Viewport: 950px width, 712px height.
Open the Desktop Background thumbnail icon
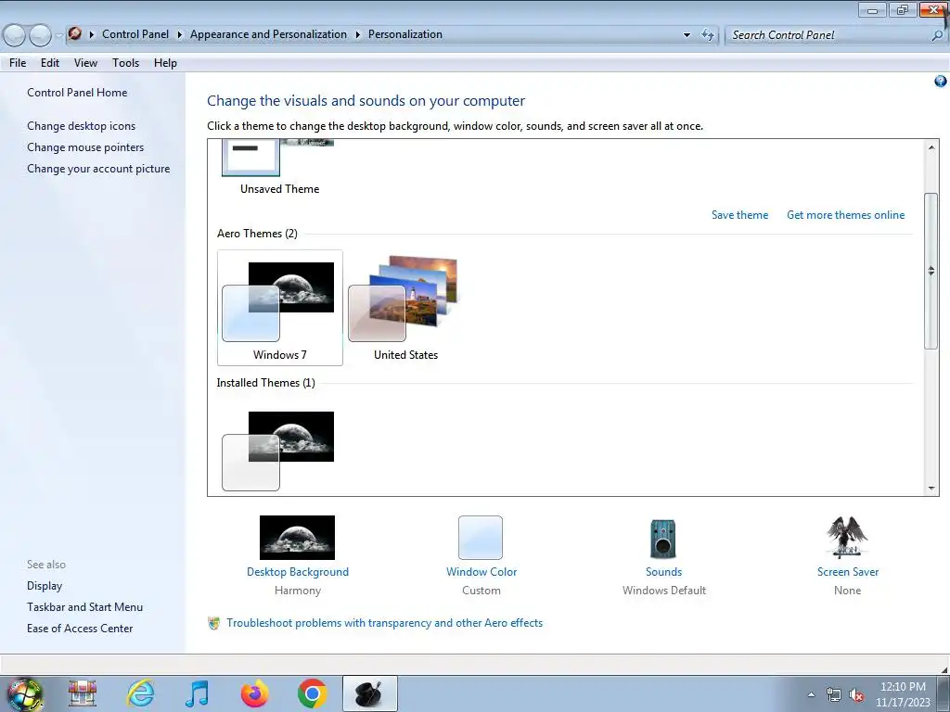[x=297, y=537]
